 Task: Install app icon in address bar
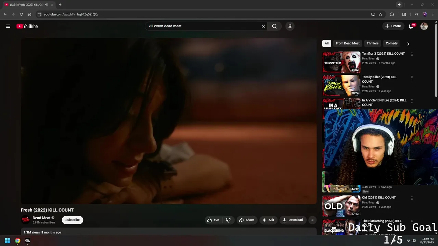pos(373,14)
